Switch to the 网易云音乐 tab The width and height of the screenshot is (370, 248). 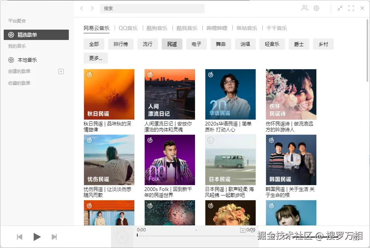pos(97,28)
